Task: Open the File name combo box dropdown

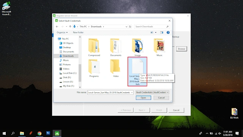Action: (132, 92)
